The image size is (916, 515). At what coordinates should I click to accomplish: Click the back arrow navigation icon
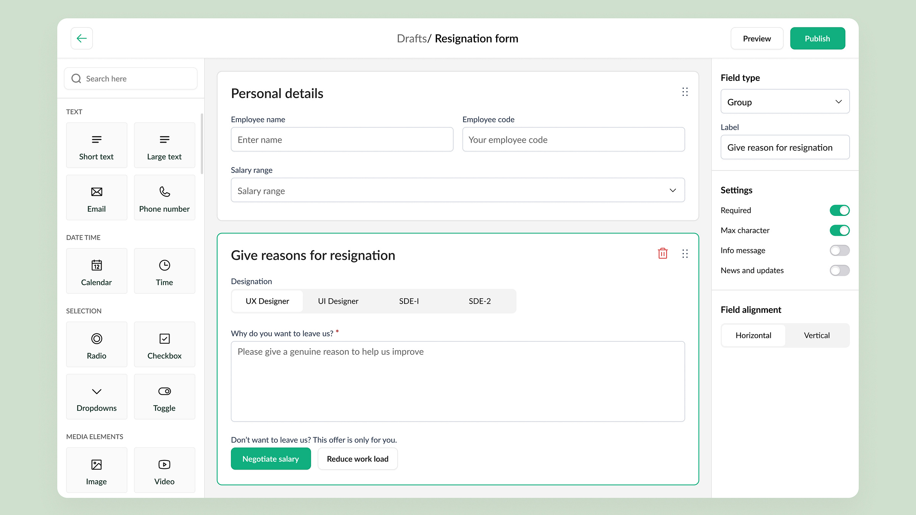[x=82, y=39]
